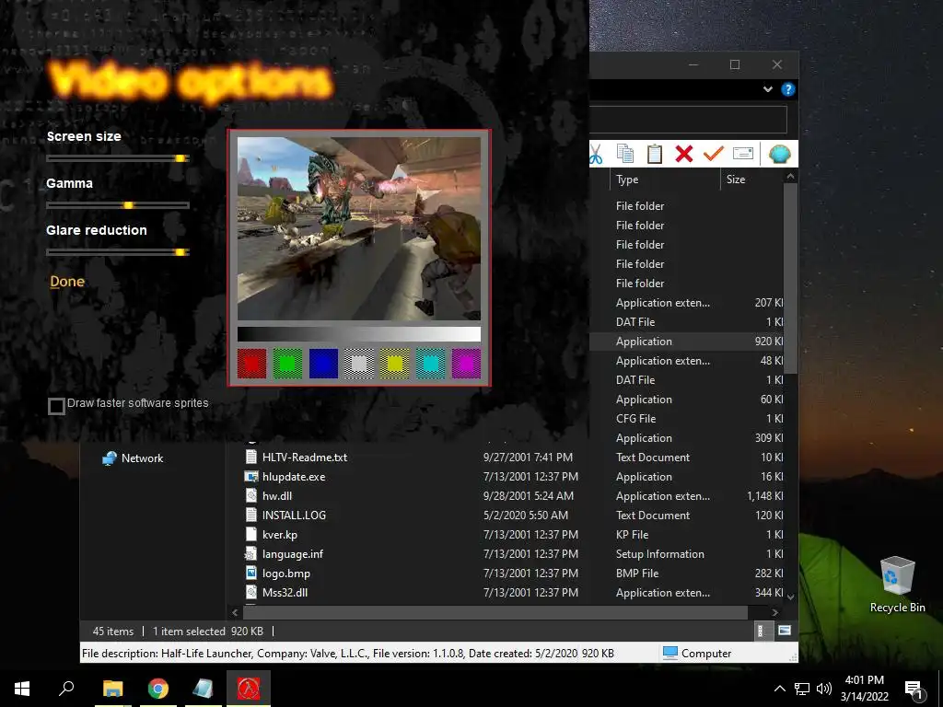Click the HLTV-Readme.txt file icon
The height and width of the screenshot is (707, 943).
tap(251, 457)
